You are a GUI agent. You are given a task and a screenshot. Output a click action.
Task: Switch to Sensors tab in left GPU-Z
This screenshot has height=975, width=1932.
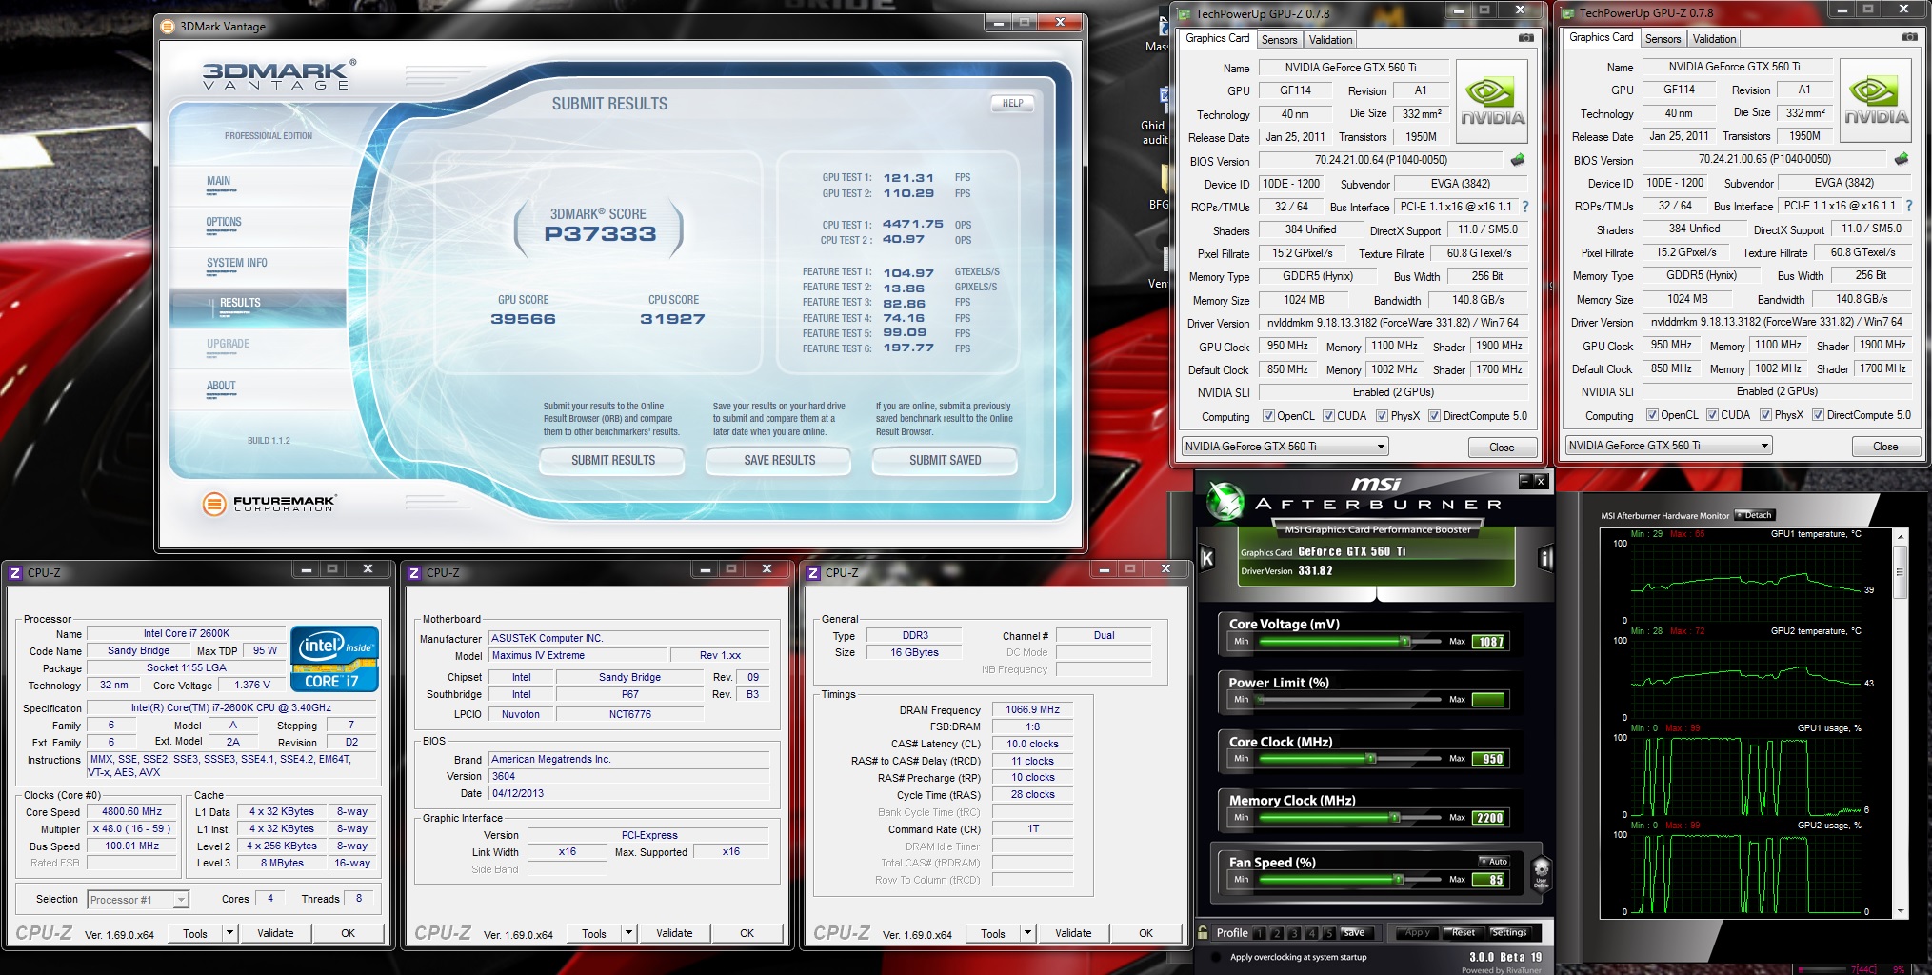1279,40
